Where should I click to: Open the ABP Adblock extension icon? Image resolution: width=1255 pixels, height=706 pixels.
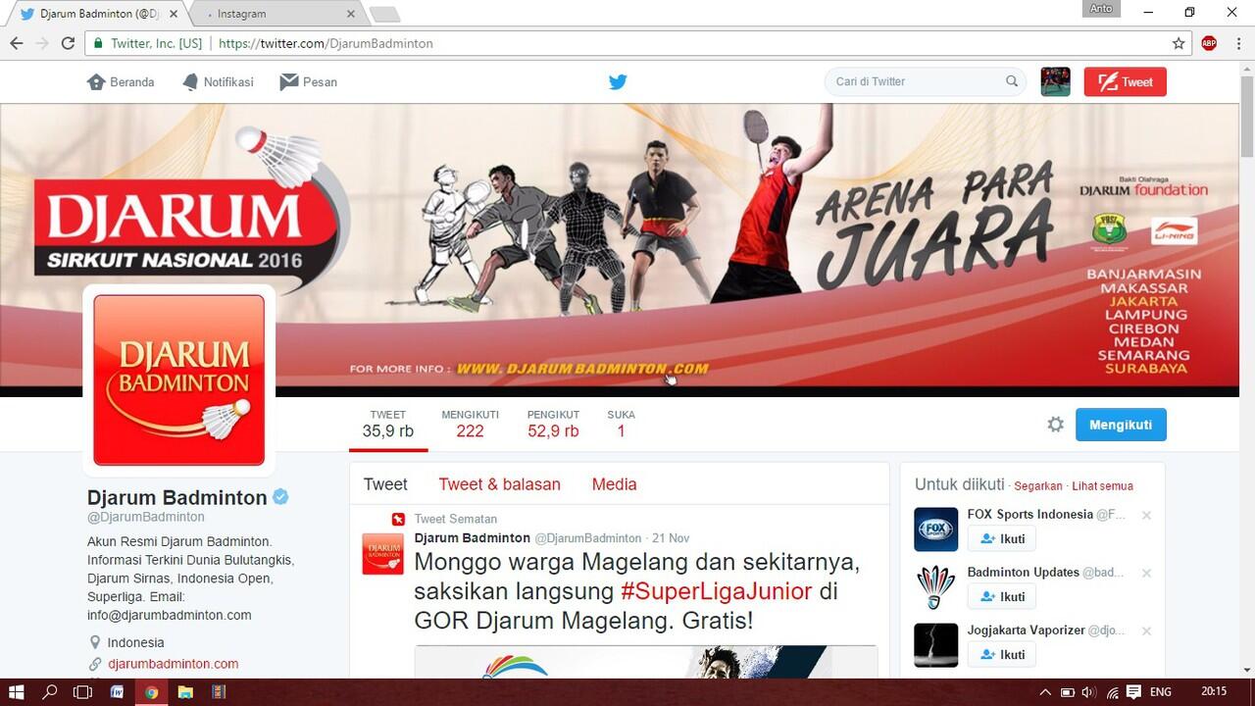coord(1209,43)
